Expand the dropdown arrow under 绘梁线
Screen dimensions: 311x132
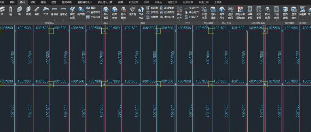(x=63, y=20)
